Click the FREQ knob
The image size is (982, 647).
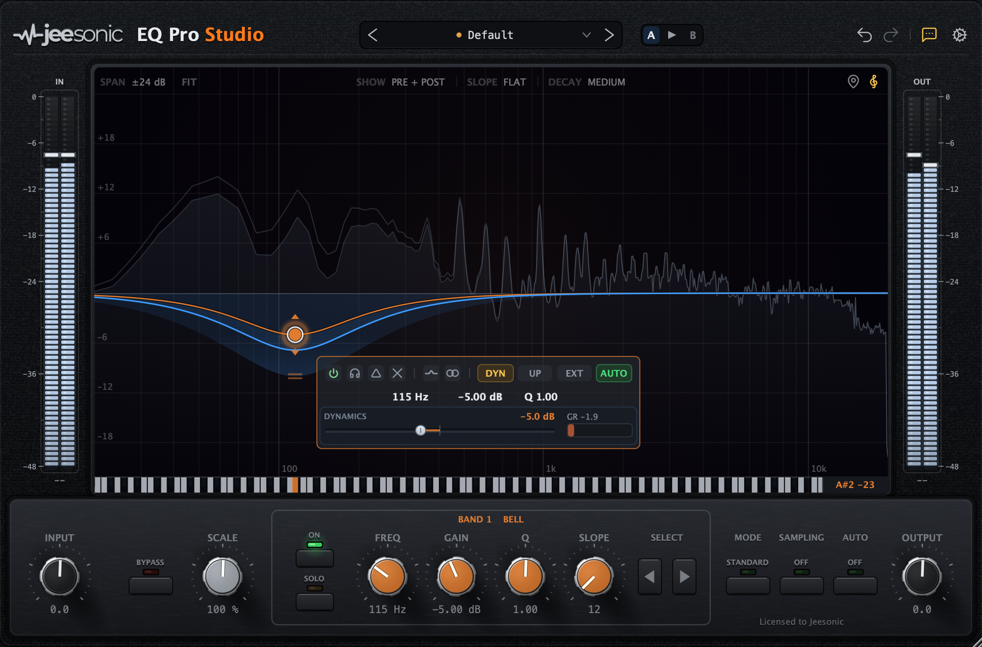pyautogui.click(x=387, y=576)
